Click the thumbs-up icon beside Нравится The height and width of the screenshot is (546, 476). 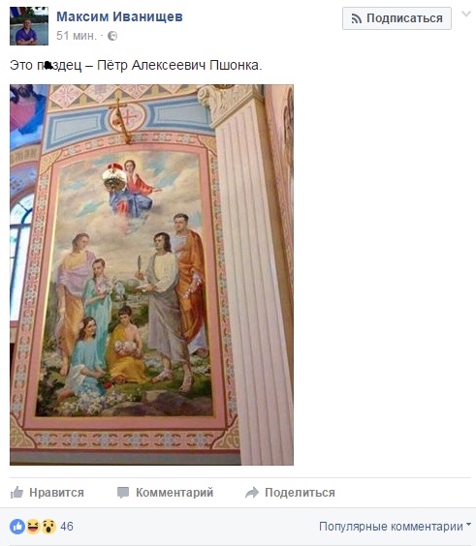coord(16,493)
